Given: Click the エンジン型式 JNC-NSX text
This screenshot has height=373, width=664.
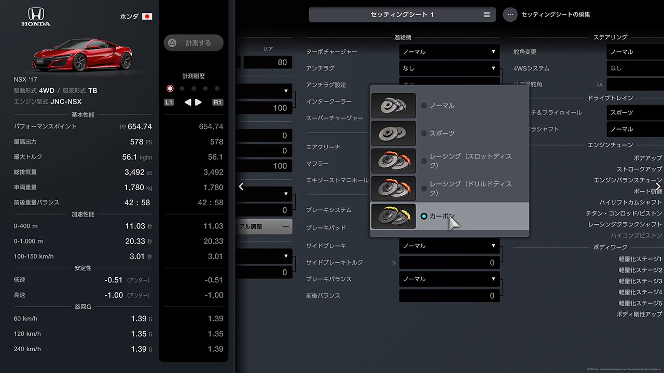Looking at the screenshot, I should coord(48,102).
